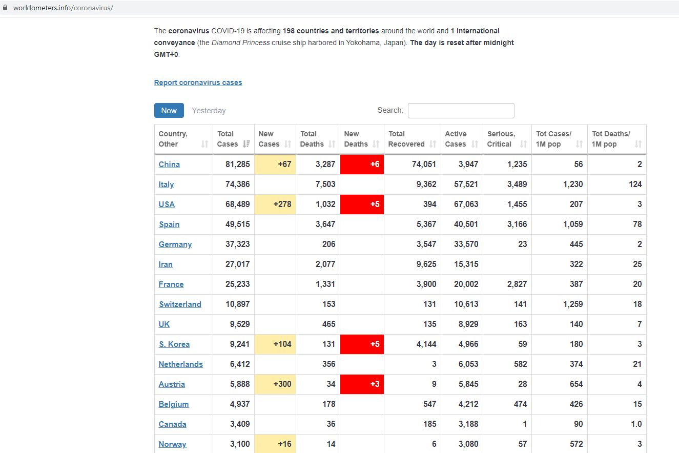
Task: Click the browser URL address text
Action: point(63,8)
